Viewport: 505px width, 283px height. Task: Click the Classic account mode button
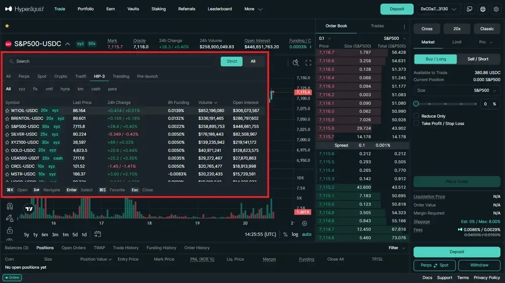coord(487,29)
